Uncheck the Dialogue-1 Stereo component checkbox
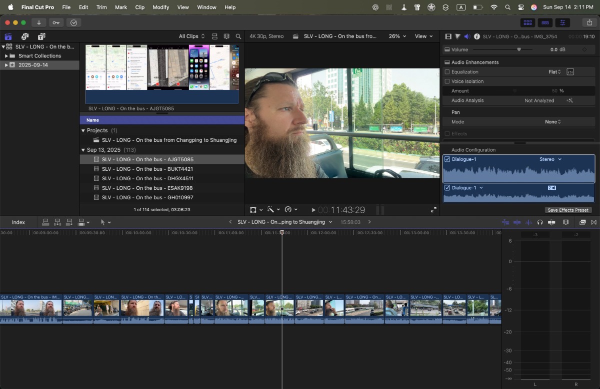 (447, 159)
